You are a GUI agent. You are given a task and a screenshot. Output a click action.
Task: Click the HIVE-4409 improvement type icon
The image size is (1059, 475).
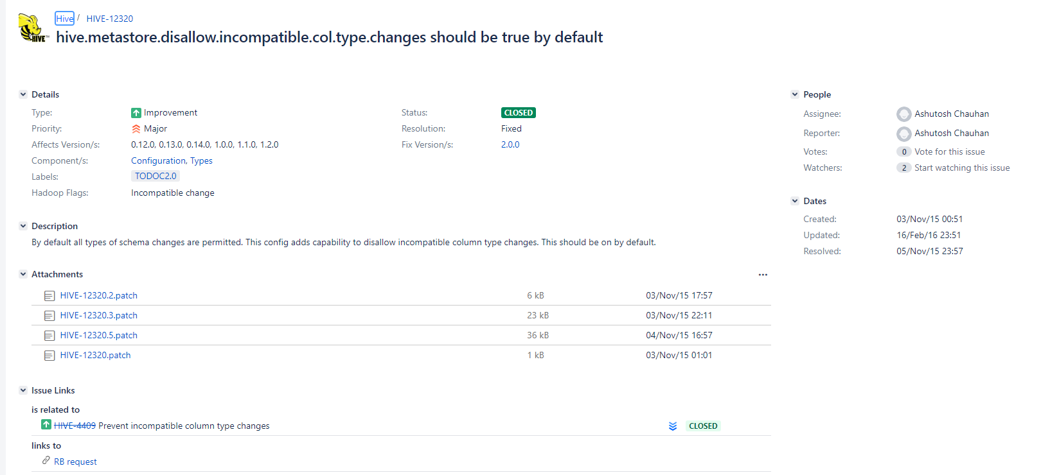46,424
